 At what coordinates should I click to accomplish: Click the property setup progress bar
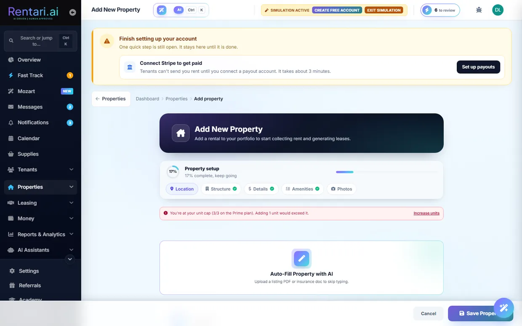(386, 172)
